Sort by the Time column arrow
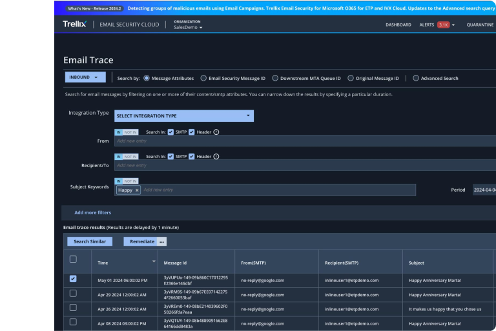This screenshot has width=496, height=331. 154,261
